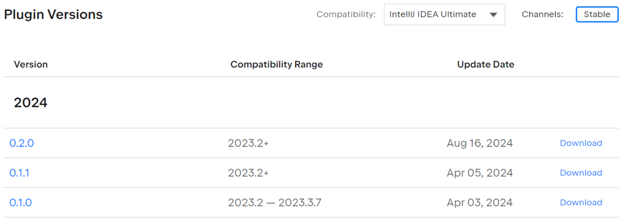The width and height of the screenshot is (626, 222).
Task: Click the Version column header
Action: (x=31, y=64)
